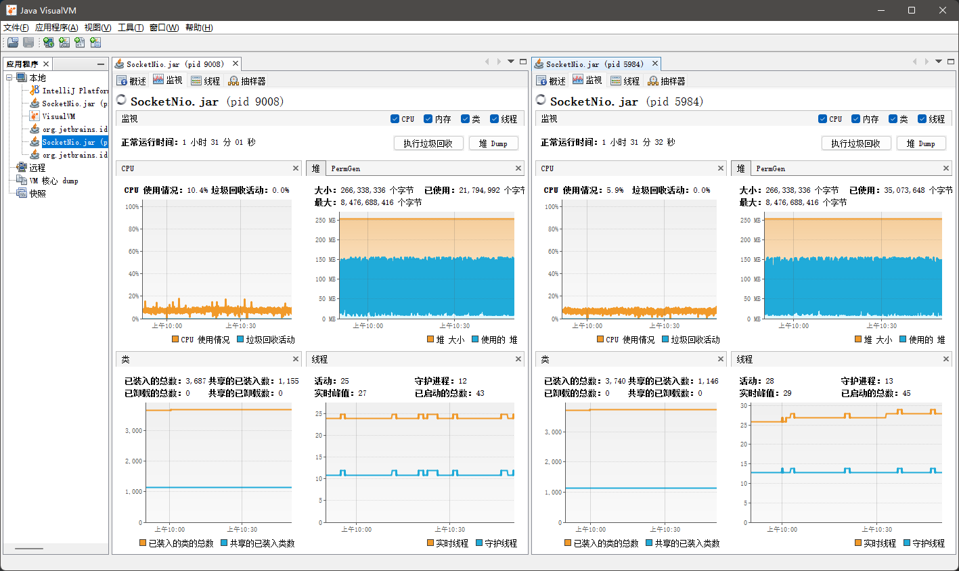The image size is (959, 571).
Task: Click the Add VM Coredump toolbar icon
Action: pyautogui.click(x=80, y=43)
